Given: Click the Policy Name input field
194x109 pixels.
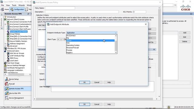Looking at the screenshot, I should pyautogui.click(x=60, y=8).
